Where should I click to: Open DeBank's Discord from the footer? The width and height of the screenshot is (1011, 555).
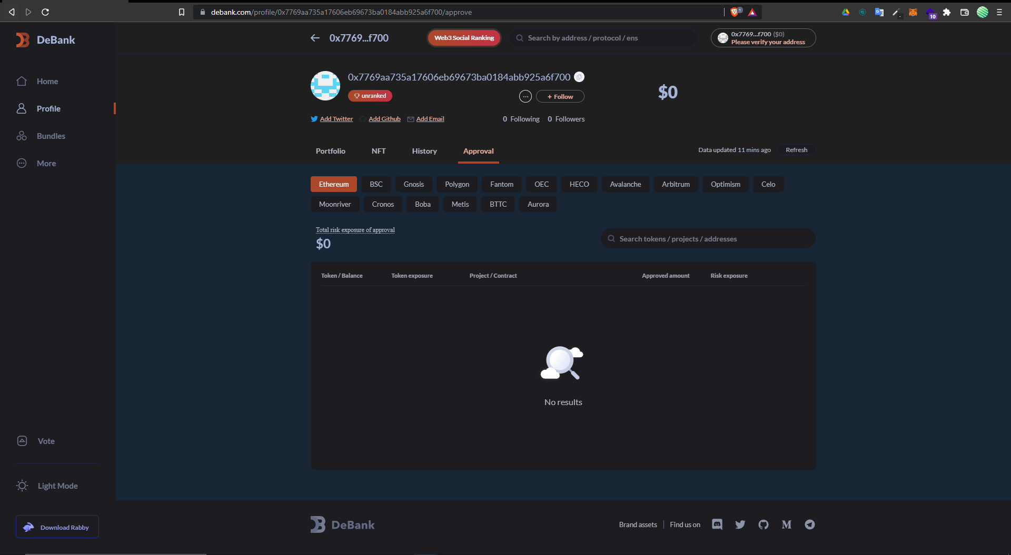(717, 524)
